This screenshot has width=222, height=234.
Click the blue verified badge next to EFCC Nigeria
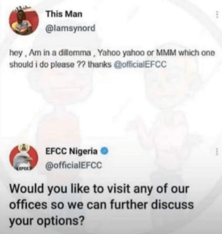(x=104, y=151)
